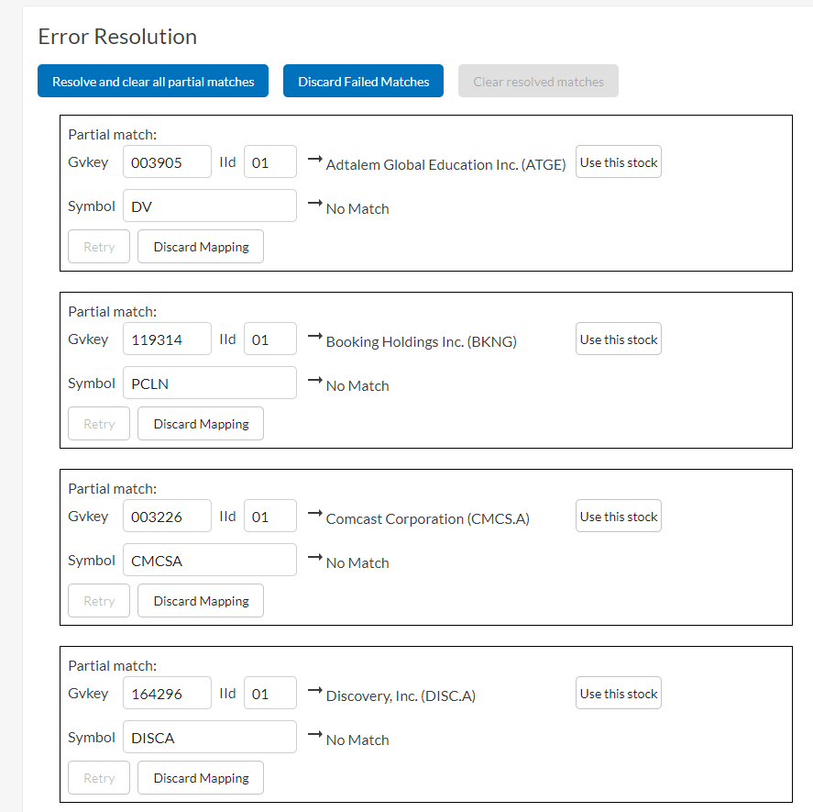The height and width of the screenshot is (812, 813).
Task: Select the text Discovery, Inc. (DISC.A)
Action: (401, 696)
